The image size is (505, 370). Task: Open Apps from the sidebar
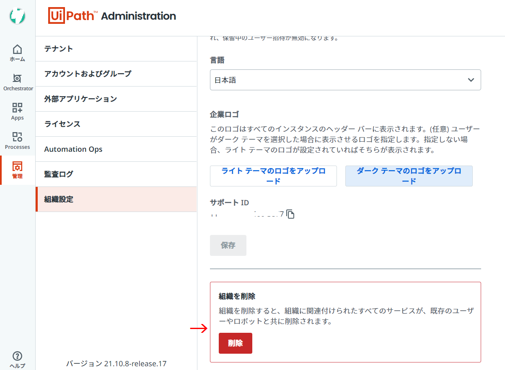tap(17, 112)
